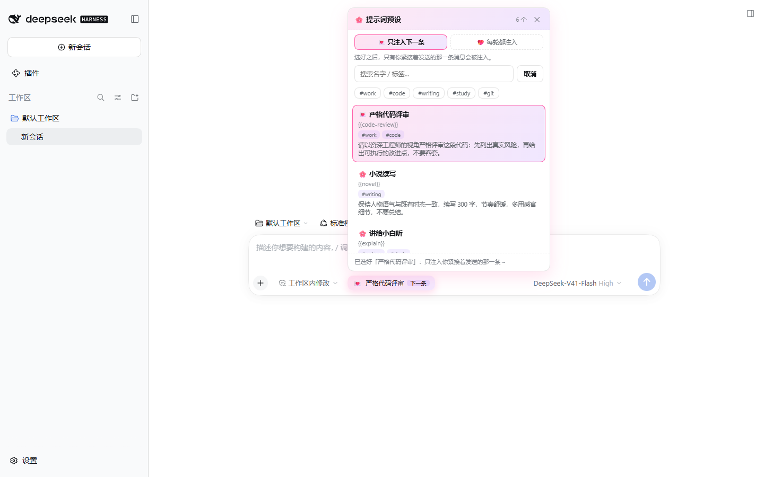Close the 提示词预设 popup with the X
This screenshot has width=764, height=477.
pos(537,20)
